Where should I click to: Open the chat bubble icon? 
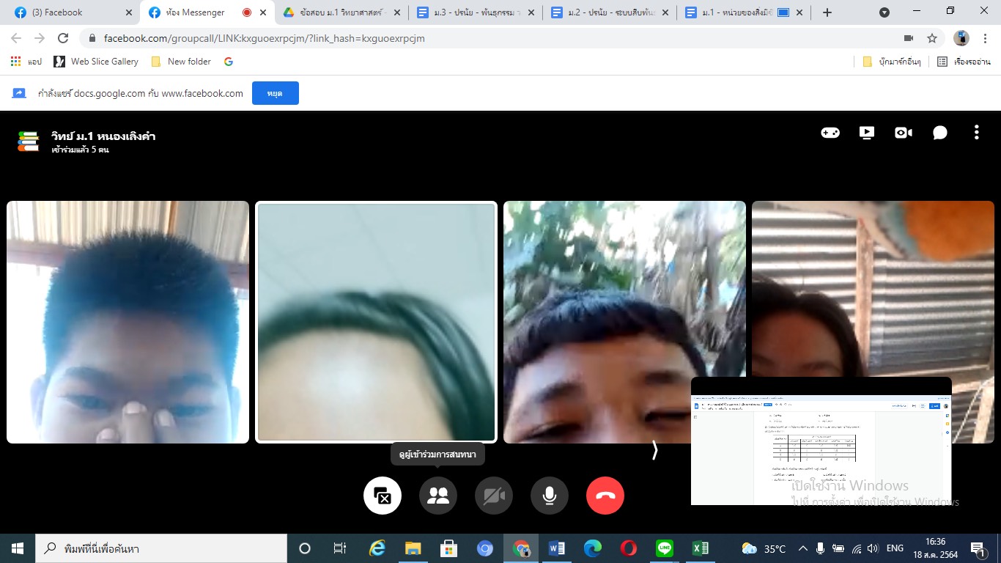pos(940,133)
